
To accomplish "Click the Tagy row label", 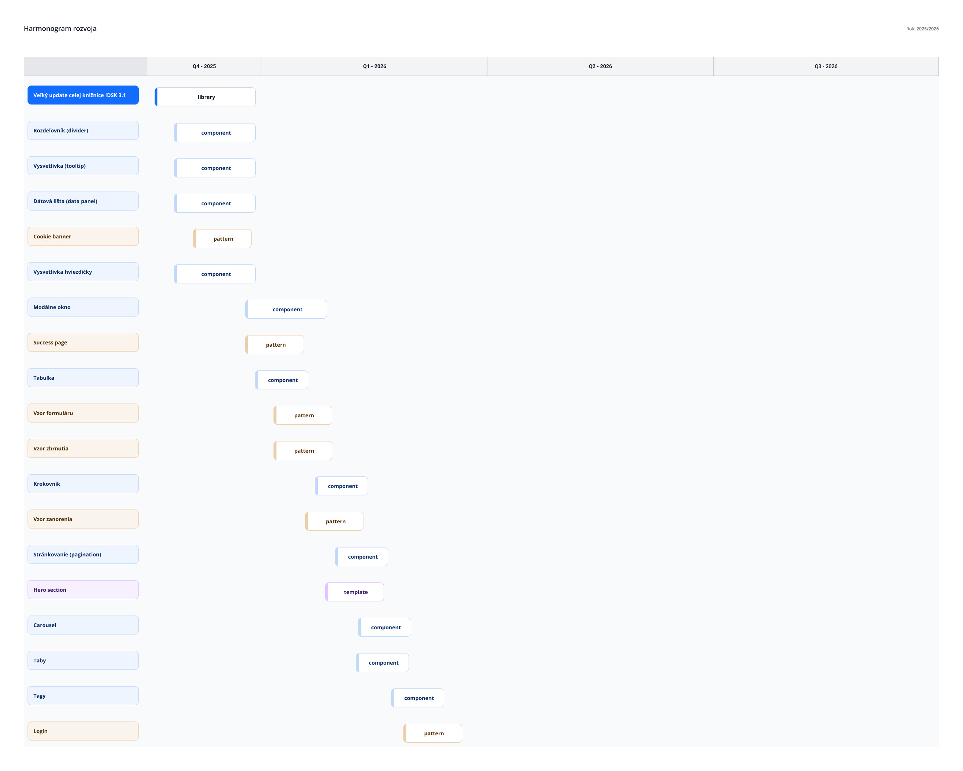I will pyautogui.click(x=83, y=696).
